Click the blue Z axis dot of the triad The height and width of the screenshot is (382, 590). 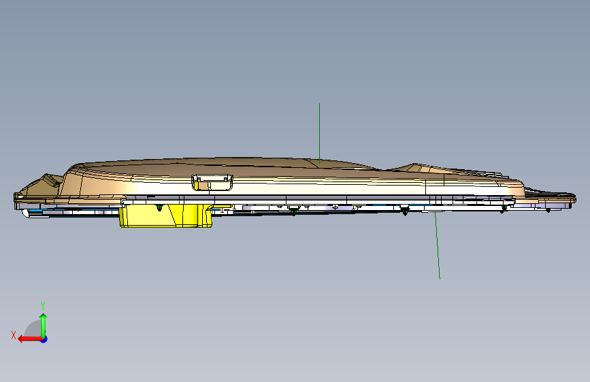pyautogui.click(x=44, y=339)
